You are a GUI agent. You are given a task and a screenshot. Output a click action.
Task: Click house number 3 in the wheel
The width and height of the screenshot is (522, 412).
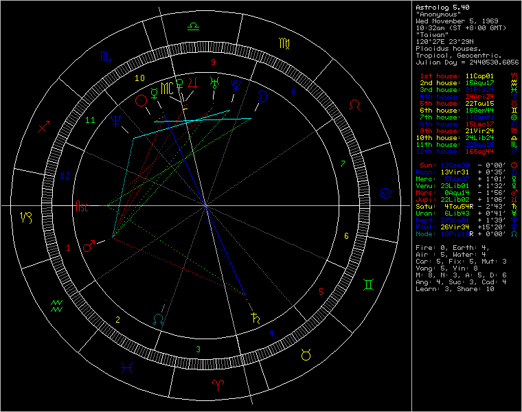tap(198, 349)
